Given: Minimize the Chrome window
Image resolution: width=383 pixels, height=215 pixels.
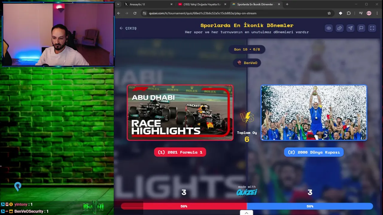Looking at the screenshot, I should [x=356, y=4].
